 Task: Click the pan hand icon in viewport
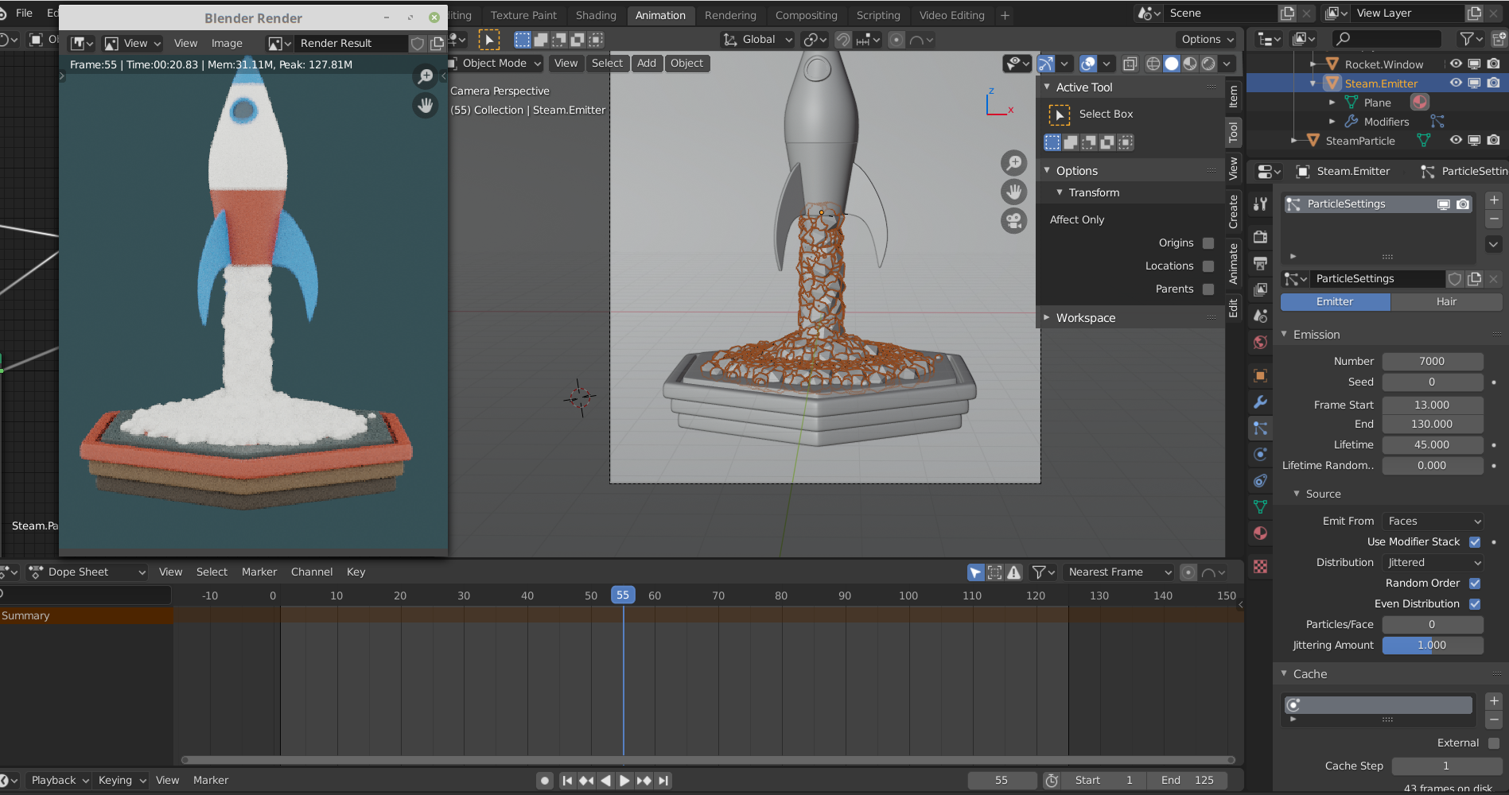click(1013, 192)
